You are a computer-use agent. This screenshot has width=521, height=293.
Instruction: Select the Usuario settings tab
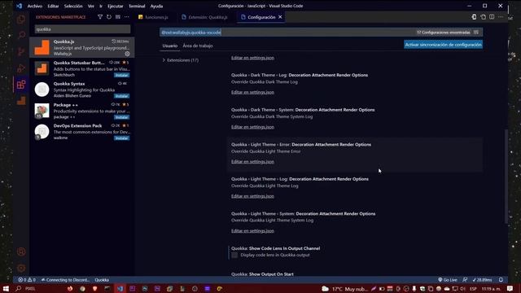point(170,46)
